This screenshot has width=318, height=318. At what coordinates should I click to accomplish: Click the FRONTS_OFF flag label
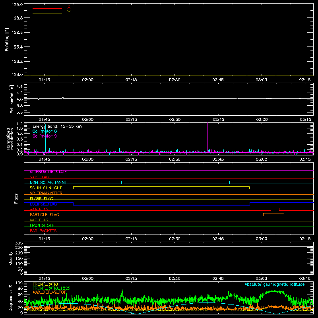click(42, 225)
